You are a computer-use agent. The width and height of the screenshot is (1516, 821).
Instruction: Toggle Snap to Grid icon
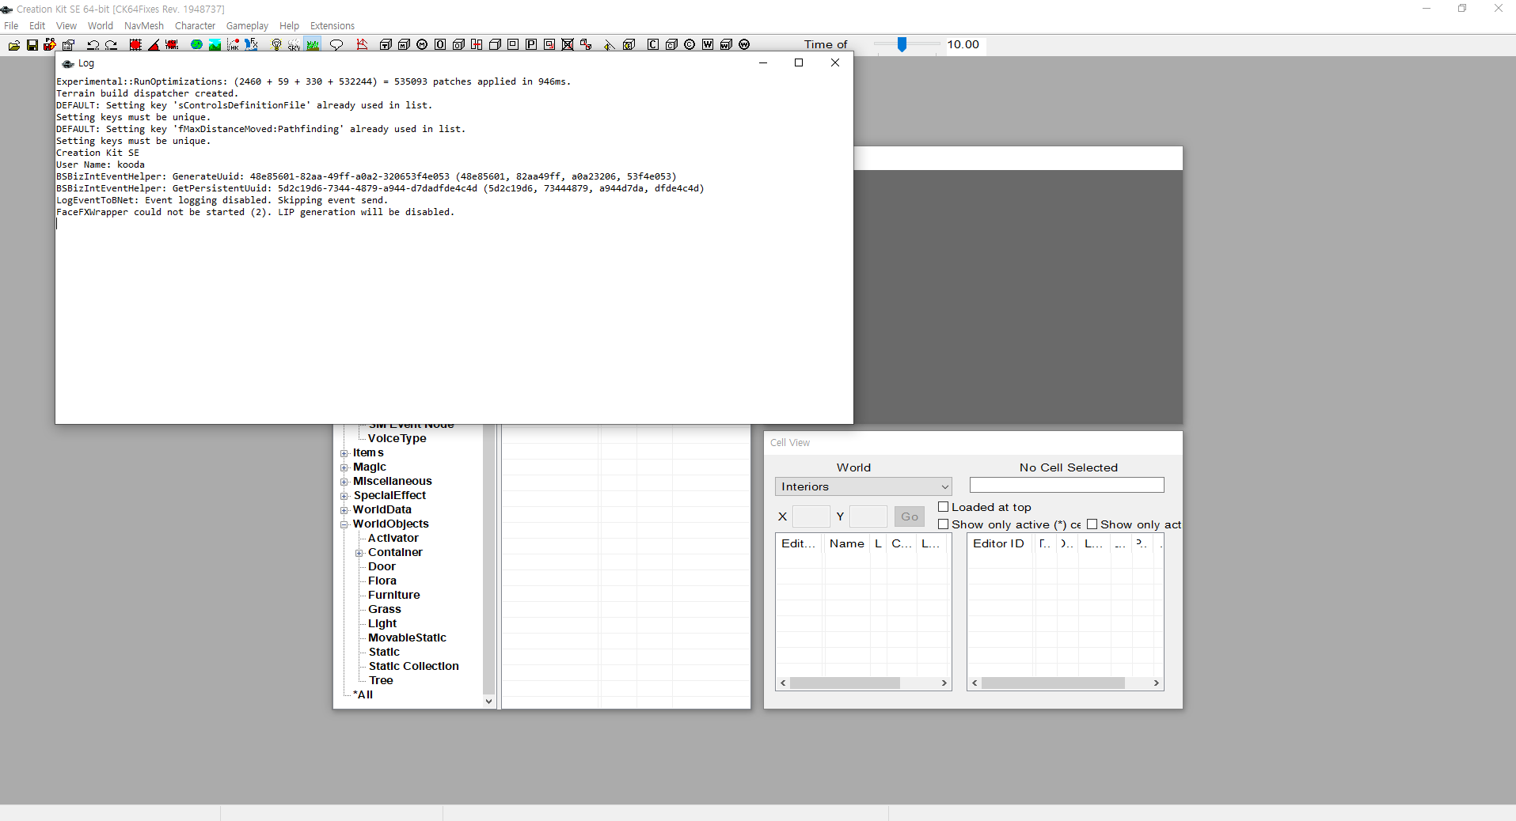click(135, 45)
